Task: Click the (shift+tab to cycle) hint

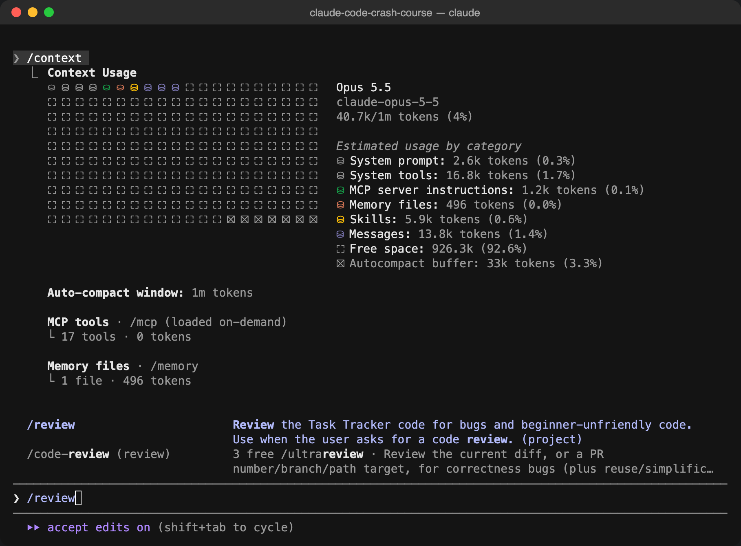Action: pyautogui.click(x=226, y=527)
